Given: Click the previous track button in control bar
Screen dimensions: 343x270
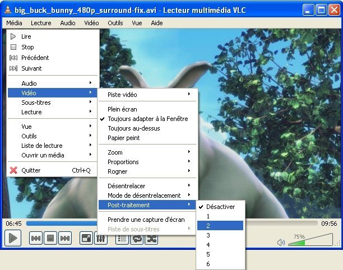Looking at the screenshot, I should point(35,238).
